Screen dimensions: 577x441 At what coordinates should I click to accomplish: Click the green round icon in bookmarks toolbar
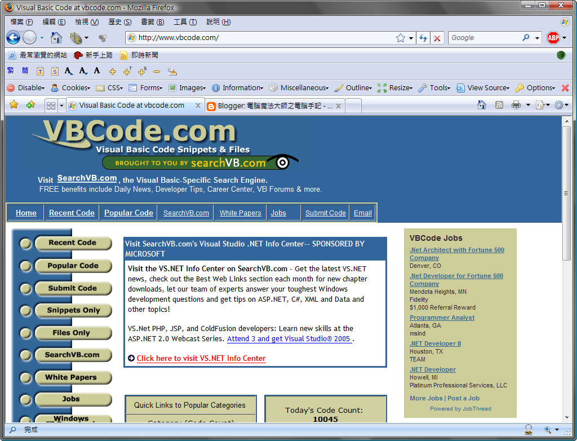click(x=561, y=55)
